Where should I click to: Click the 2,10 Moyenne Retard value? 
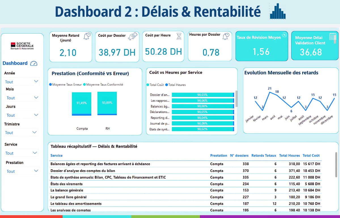pyautogui.click(x=68, y=53)
